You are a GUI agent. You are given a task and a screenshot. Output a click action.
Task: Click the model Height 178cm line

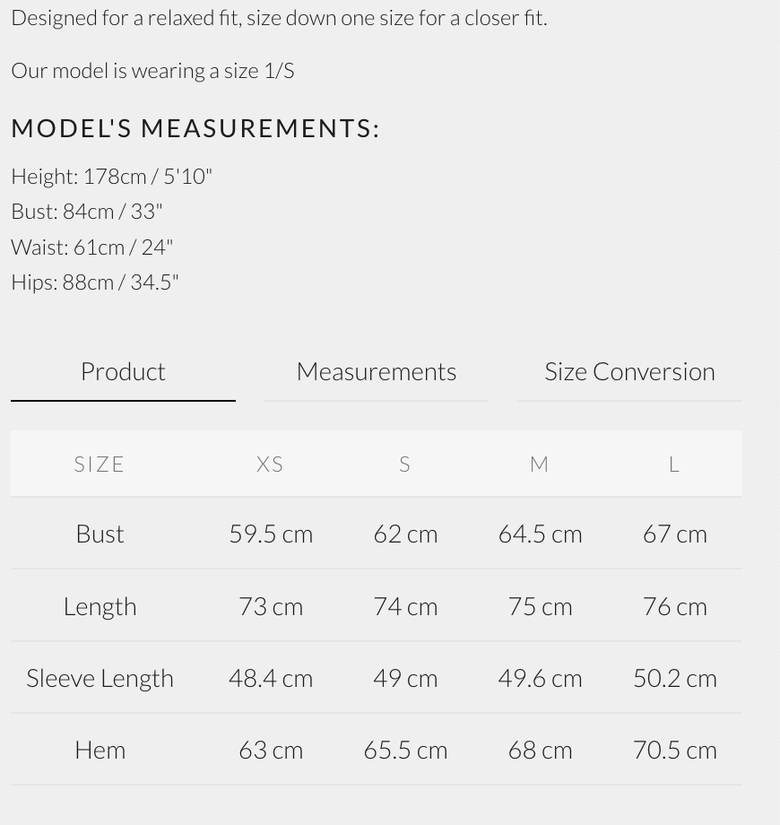(111, 176)
